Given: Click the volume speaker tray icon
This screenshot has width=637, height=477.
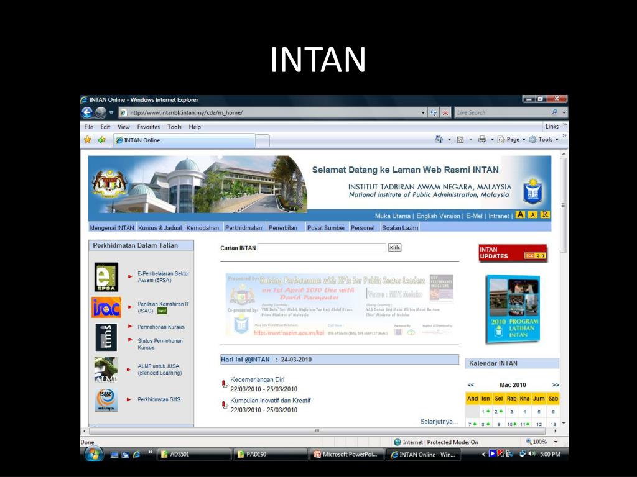Looking at the screenshot, I should 532,454.
